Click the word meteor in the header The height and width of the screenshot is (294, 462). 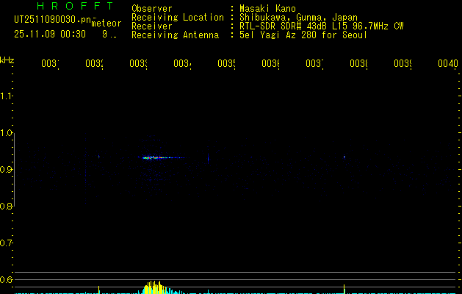[x=107, y=24]
